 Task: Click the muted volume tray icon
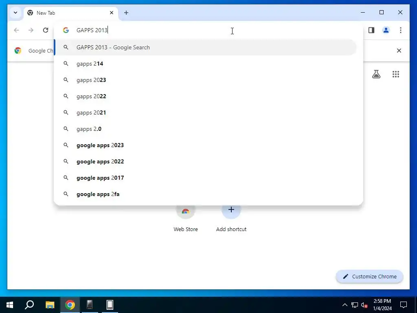point(364,305)
